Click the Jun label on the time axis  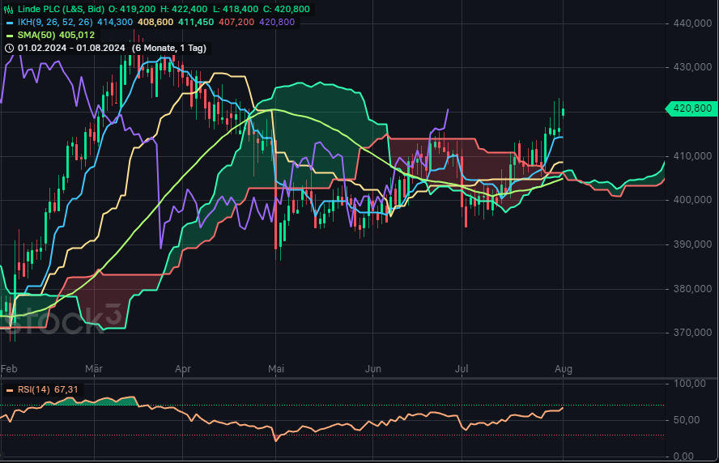click(x=372, y=369)
